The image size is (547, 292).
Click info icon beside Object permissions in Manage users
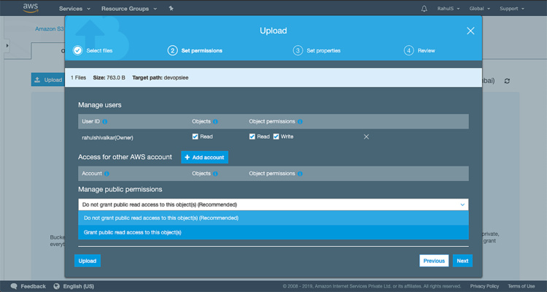[x=300, y=121]
